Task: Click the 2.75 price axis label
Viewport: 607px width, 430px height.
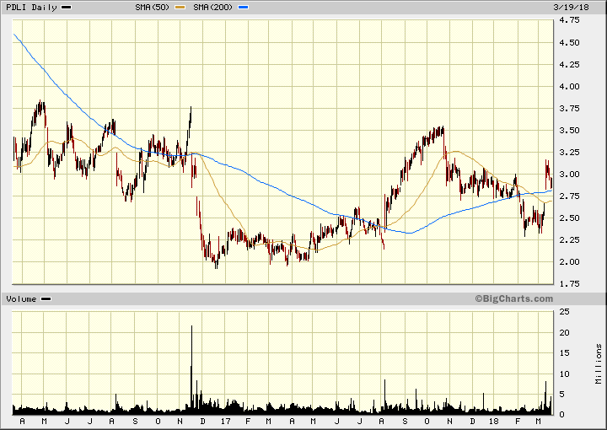Action: pyautogui.click(x=569, y=196)
